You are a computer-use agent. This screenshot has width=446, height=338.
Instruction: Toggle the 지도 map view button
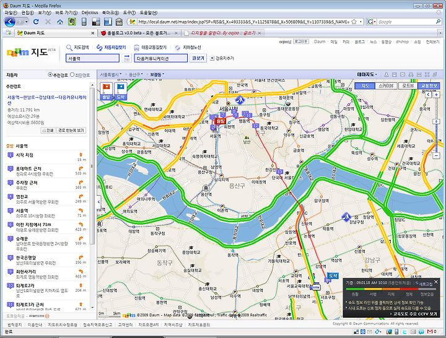[365, 85]
